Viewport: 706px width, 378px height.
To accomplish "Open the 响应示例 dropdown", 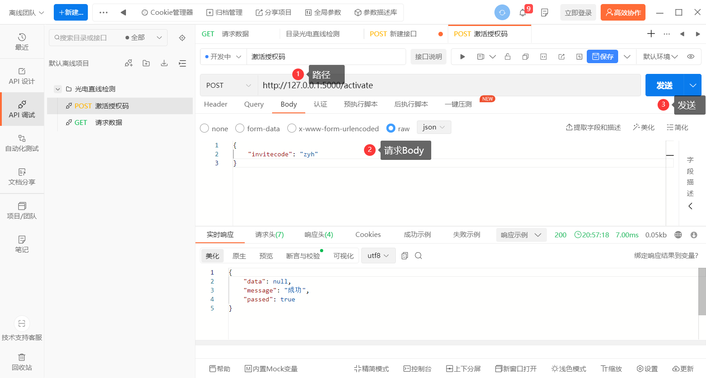I will [521, 235].
